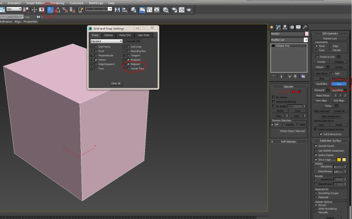Click the Cut button
The width and height of the screenshot is (352, 219).
coord(339,84)
